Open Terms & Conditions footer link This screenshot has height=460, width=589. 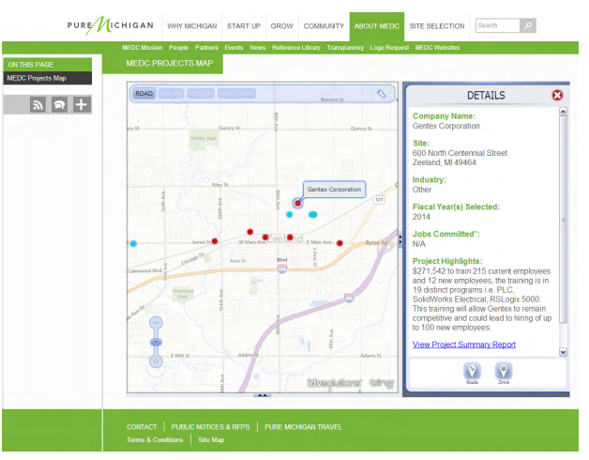(155, 439)
